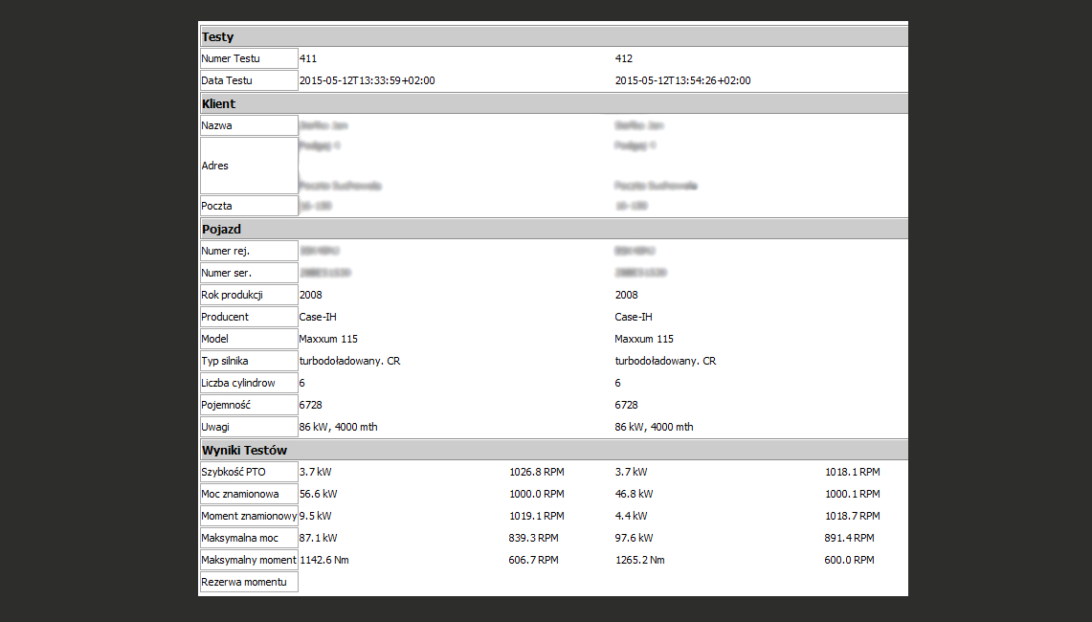
Task: Select the Model label
Action: pyautogui.click(x=249, y=339)
